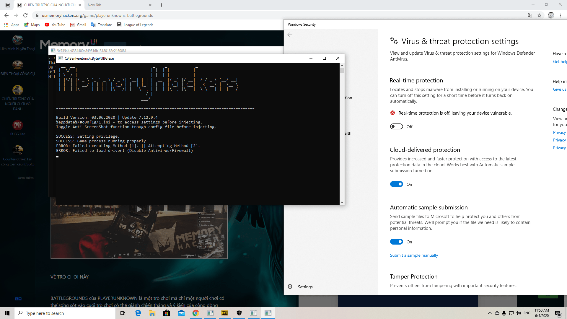Select Liên Minh Huyền Thoại game in sidebar

(x=18, y=43)
